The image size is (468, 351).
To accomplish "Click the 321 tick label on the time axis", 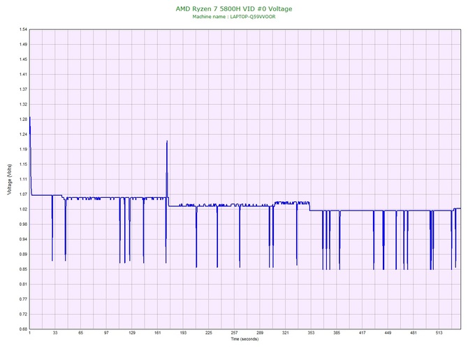I will pyautogui.click(x=285, y=333).
